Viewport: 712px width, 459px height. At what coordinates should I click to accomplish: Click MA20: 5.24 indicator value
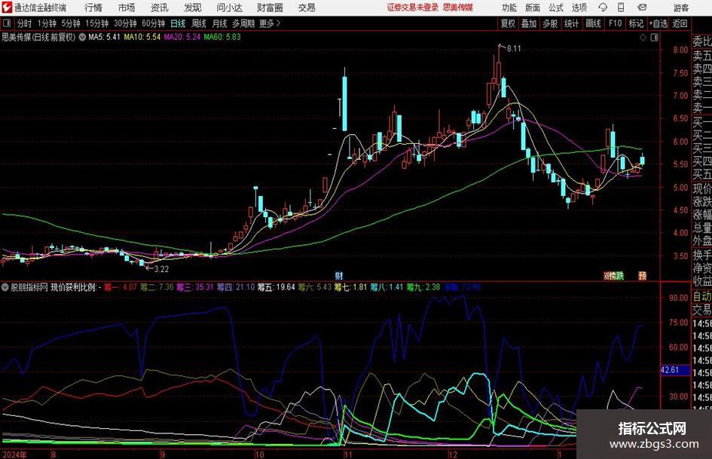182,37
